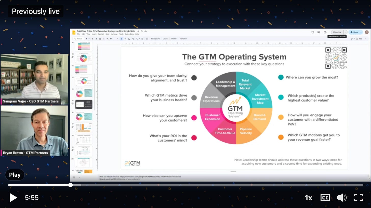
Task: Open the File menu in Slides
Action: (78, 34)
